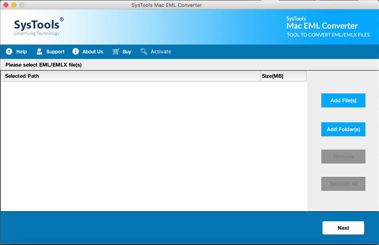Click the Selected Path column header
Screen dimensions: 379x245
(x=131, y=76)
